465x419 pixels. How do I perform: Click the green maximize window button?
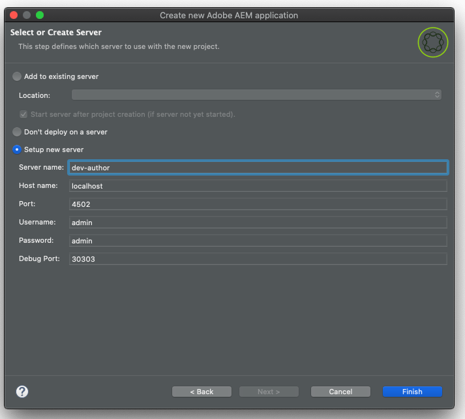40,15
